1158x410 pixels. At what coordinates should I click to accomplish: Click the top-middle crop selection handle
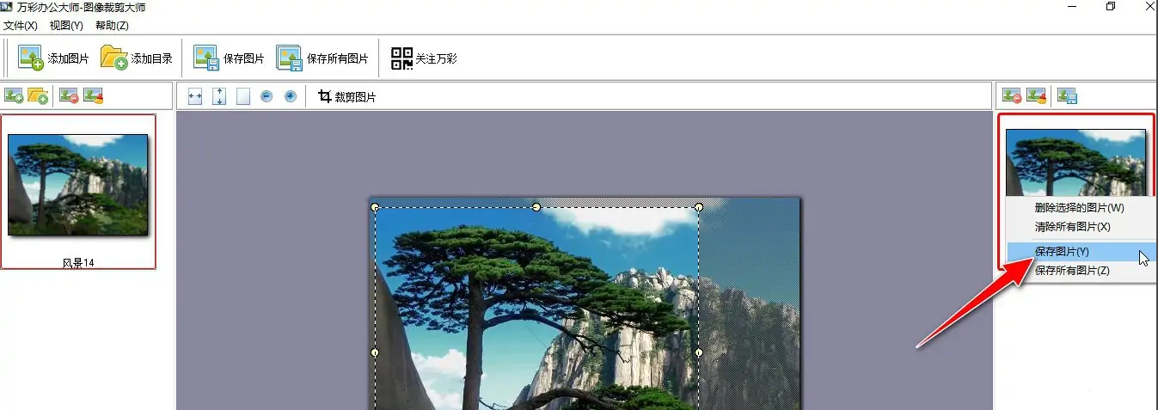(536, 207)
